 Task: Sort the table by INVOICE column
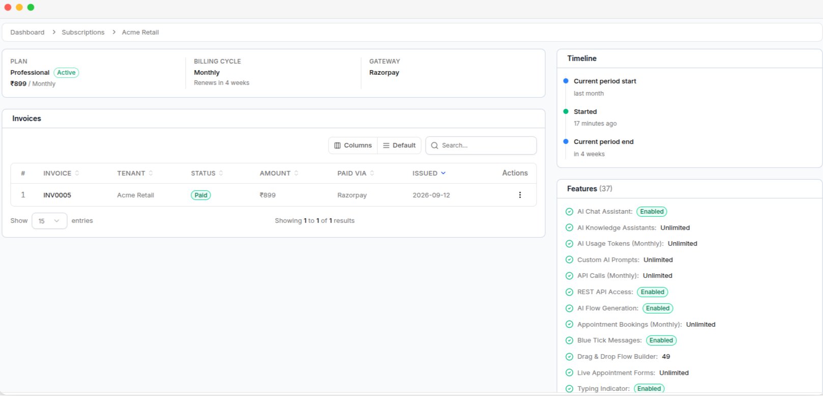(61, 173)
